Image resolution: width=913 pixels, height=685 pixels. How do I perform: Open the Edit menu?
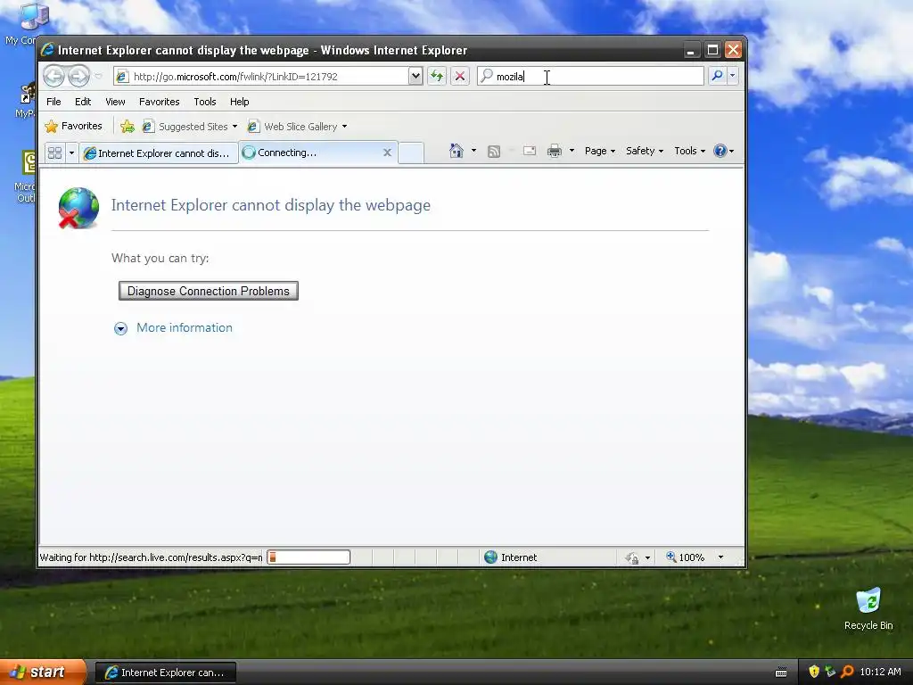pyautogui.click(x=83, y=102)
